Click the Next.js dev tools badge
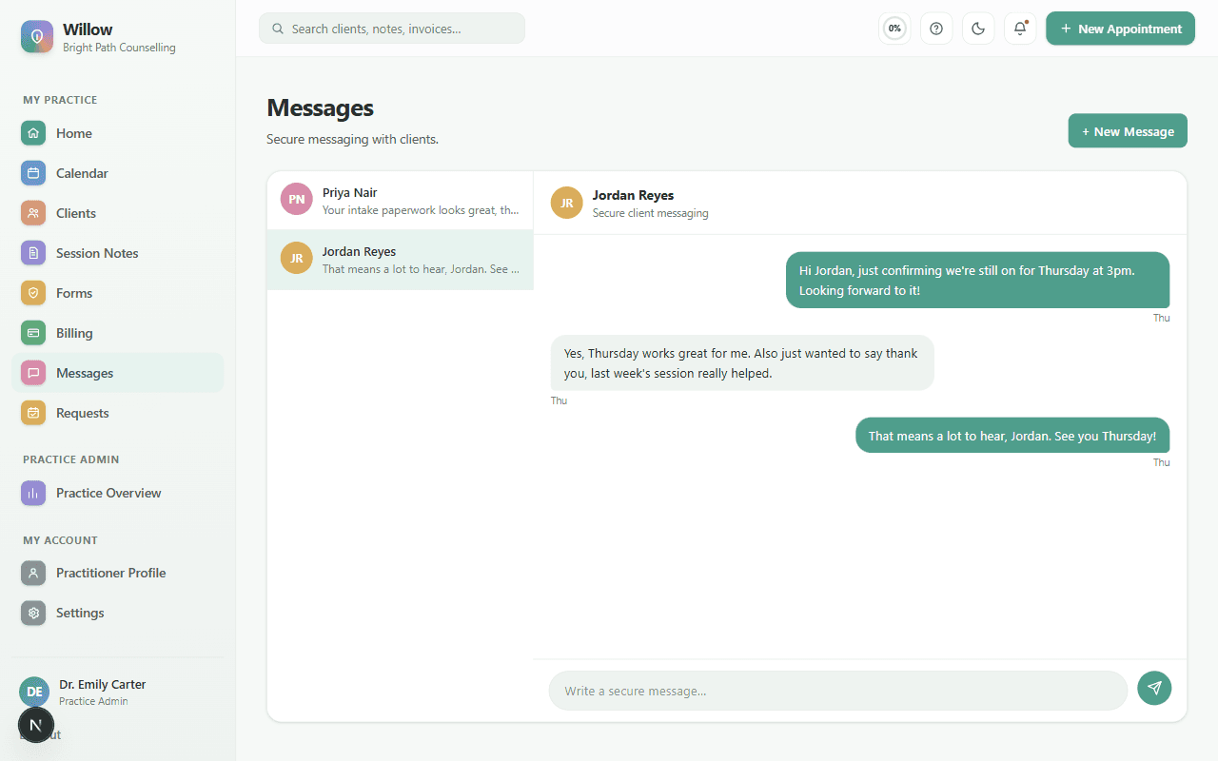Image resolution: width=1218 pixels, height=761 pixels. click(x=36, y=725)
